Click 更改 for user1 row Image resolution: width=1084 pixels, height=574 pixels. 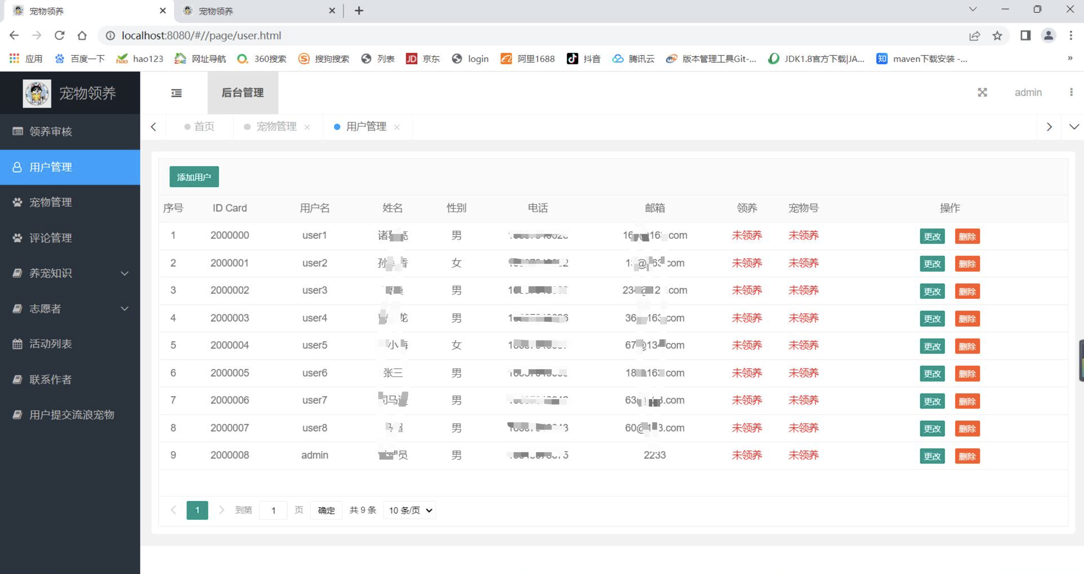(x=932, y=236)
